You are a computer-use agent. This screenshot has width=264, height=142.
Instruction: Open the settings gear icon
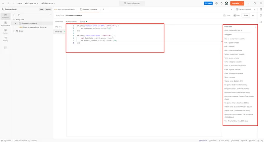pos(216,3)
